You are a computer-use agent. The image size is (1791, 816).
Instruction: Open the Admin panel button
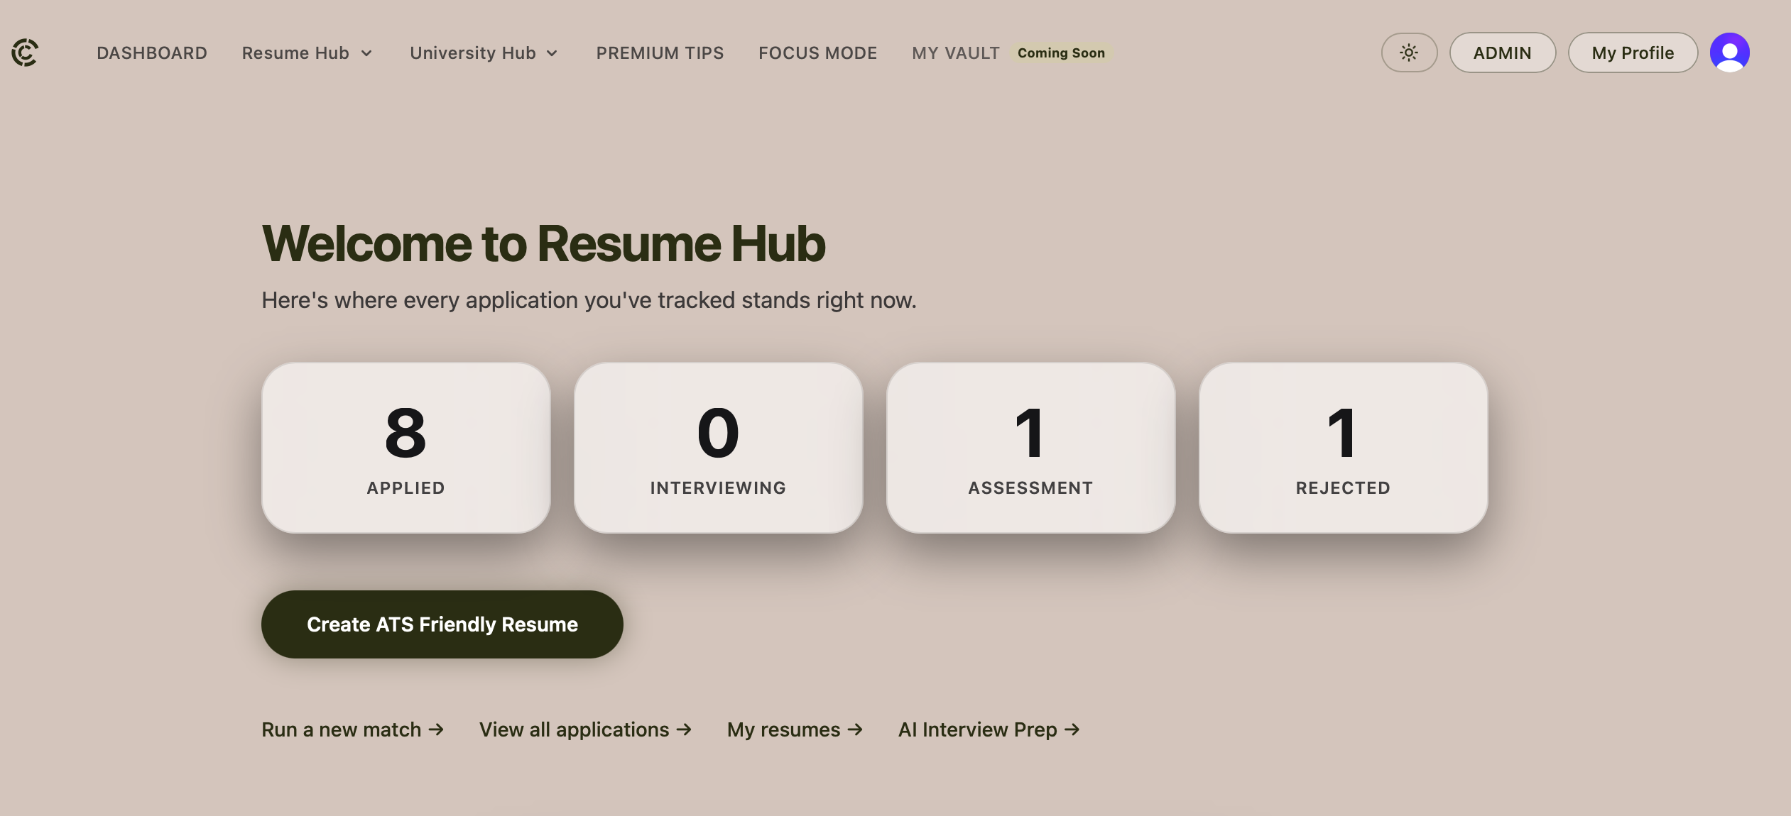tap(1502, 53)
